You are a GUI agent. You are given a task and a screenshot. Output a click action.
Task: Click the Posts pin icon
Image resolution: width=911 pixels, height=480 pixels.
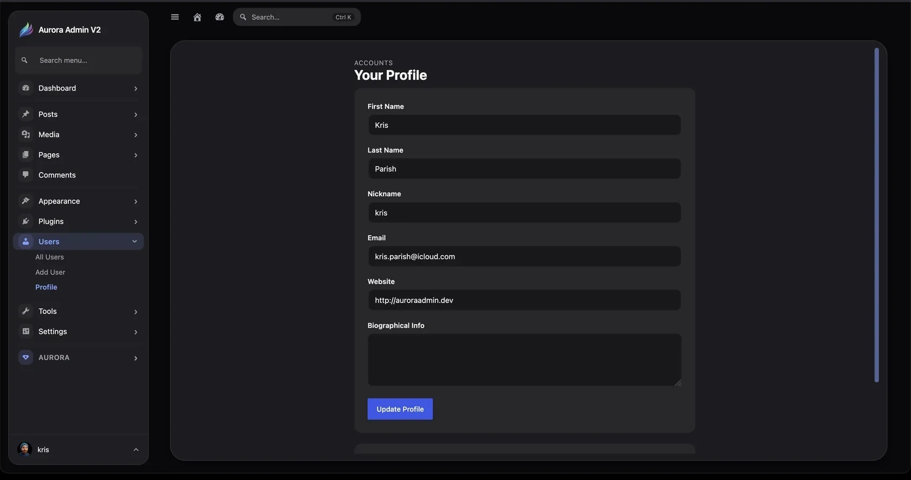[x=25, y=114]
